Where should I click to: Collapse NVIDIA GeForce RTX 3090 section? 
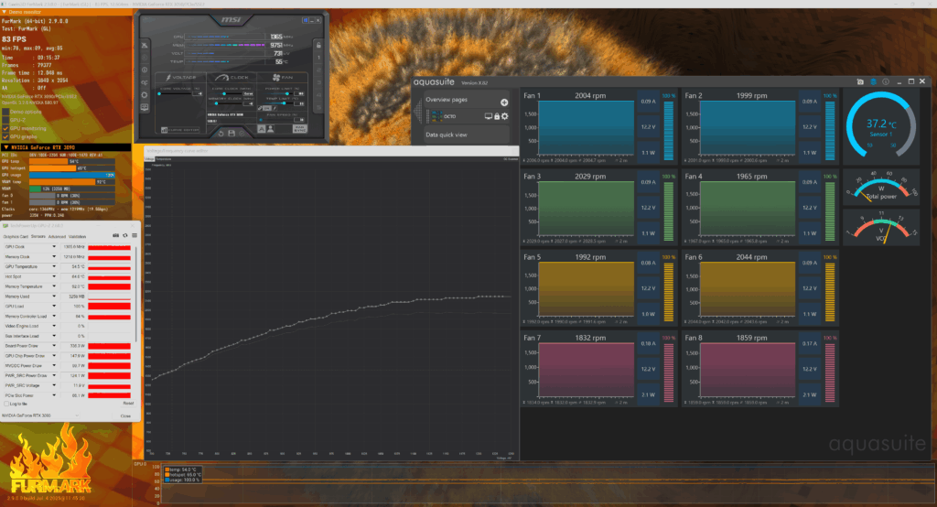[6, 147]
